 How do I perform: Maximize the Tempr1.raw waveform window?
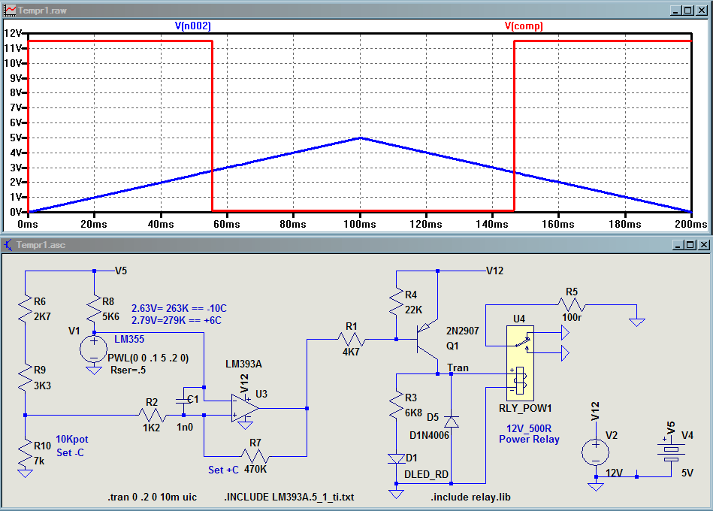point(688,10)
